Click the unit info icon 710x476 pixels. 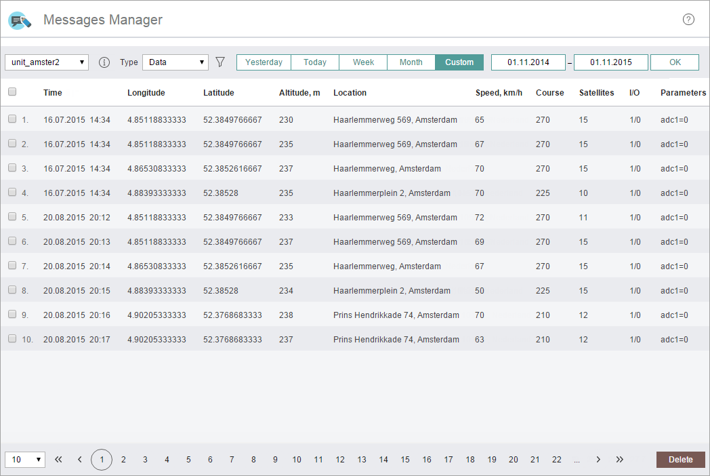pyautogui.click(x=104, y=62)
